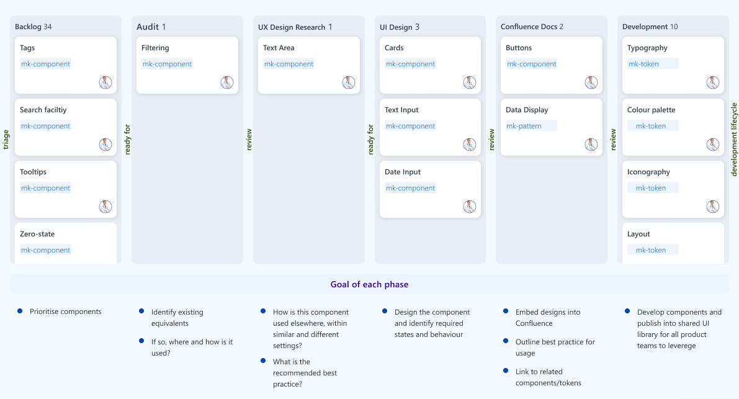Open the mk-token tag on the Typography card
Viewport: 739px width, 399px height.
pos(645,63)
